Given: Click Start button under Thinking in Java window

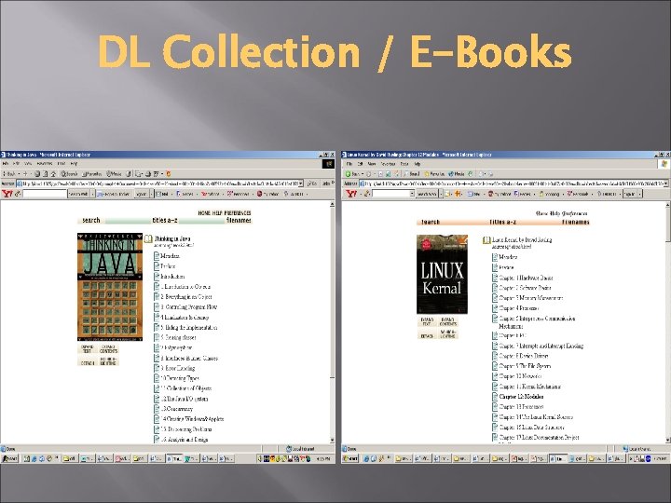Looking at the screenshot, I should [9, 458].
